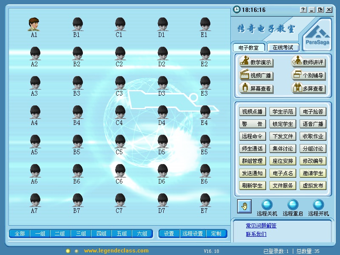
Task: Switch to 在线考试 tab
Action: tap(283, 47)
